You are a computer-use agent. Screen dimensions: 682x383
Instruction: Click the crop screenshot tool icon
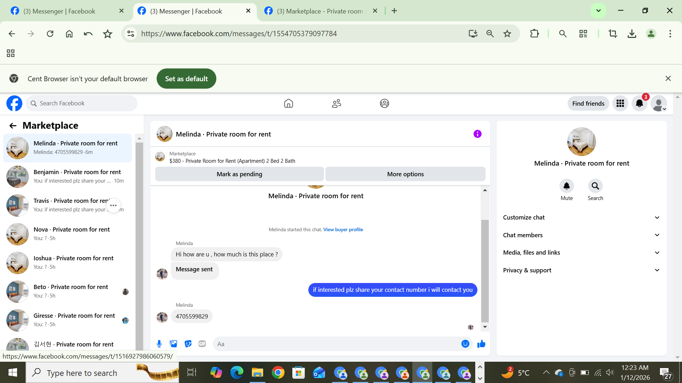pos(613,34)
